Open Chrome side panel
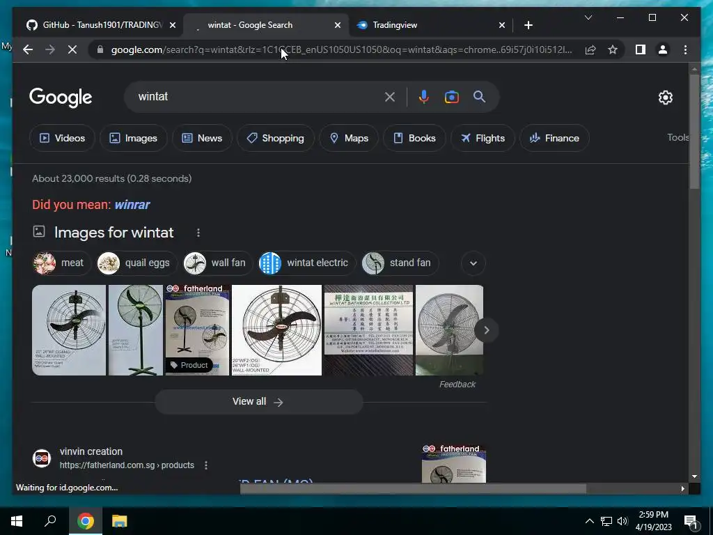713x535 pixels. pos(641,49)
